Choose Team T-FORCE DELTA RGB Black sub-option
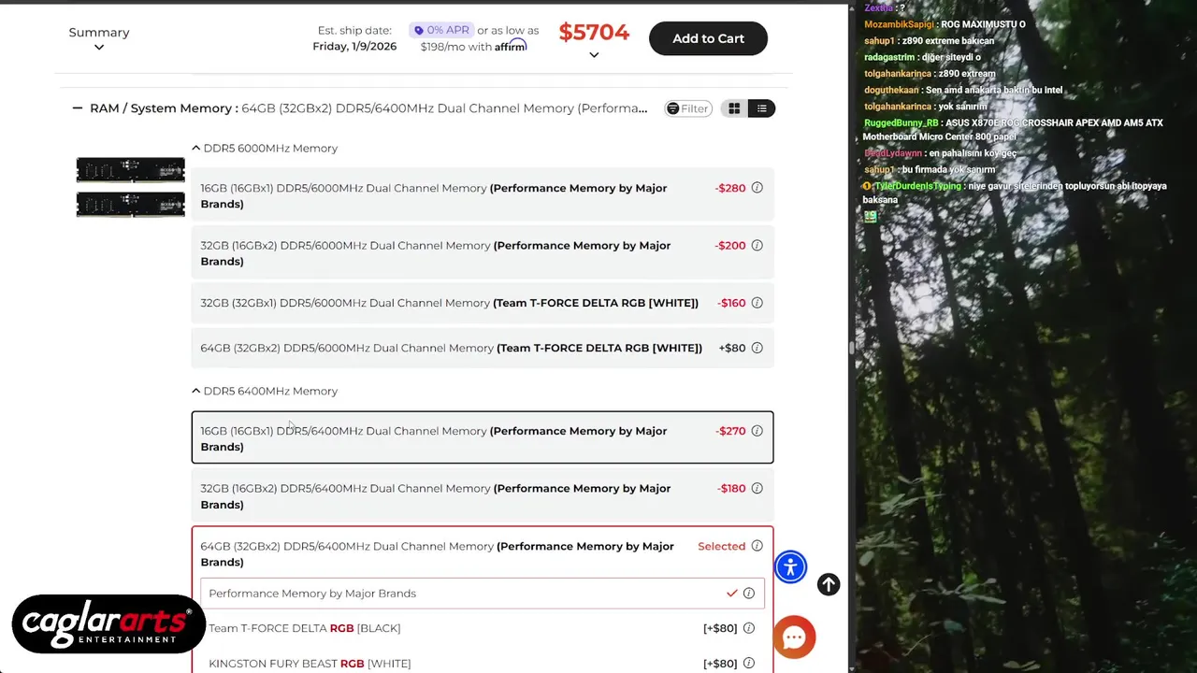This screenshot has height=673, width=1197. 483,628
